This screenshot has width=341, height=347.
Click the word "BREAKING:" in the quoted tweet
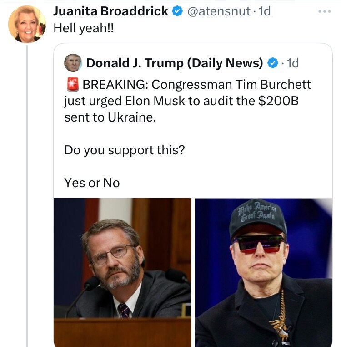click(x=115, y=85)
